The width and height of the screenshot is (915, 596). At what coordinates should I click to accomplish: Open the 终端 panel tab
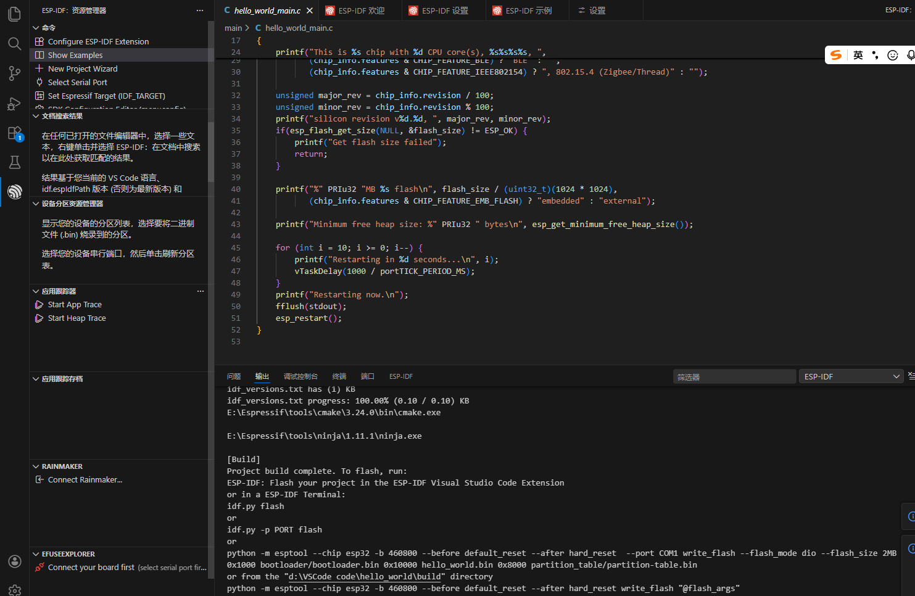tap(339, 376)
